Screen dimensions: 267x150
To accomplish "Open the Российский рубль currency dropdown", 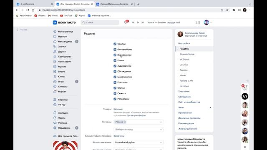I will coord(139,142).
